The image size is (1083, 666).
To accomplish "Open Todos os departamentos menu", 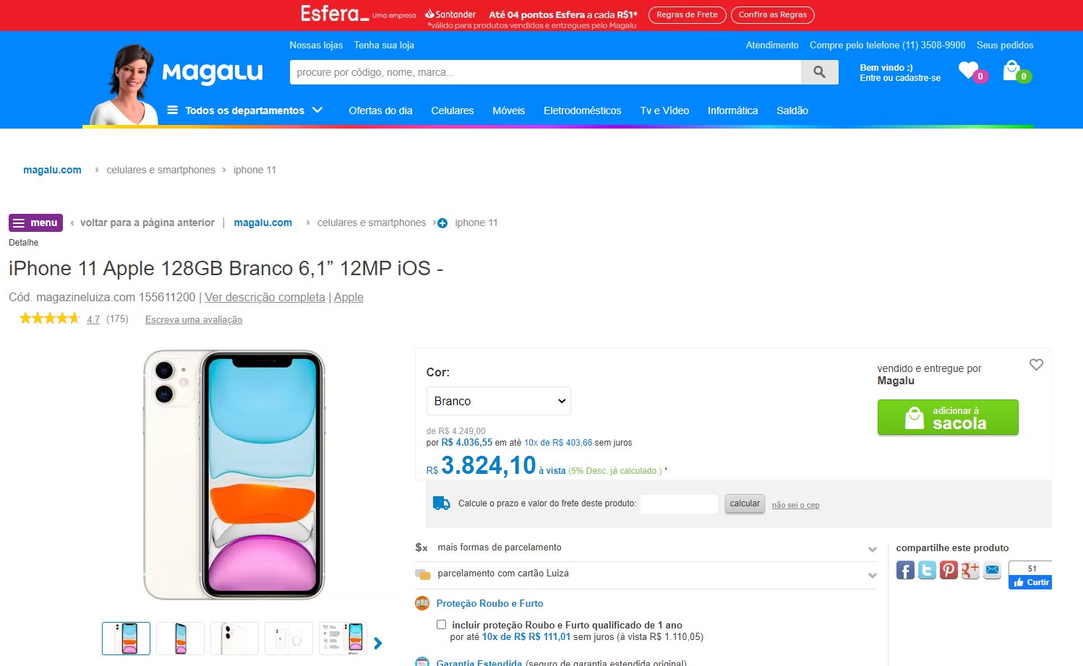I will pyautogui.click(x=244, y=111).
